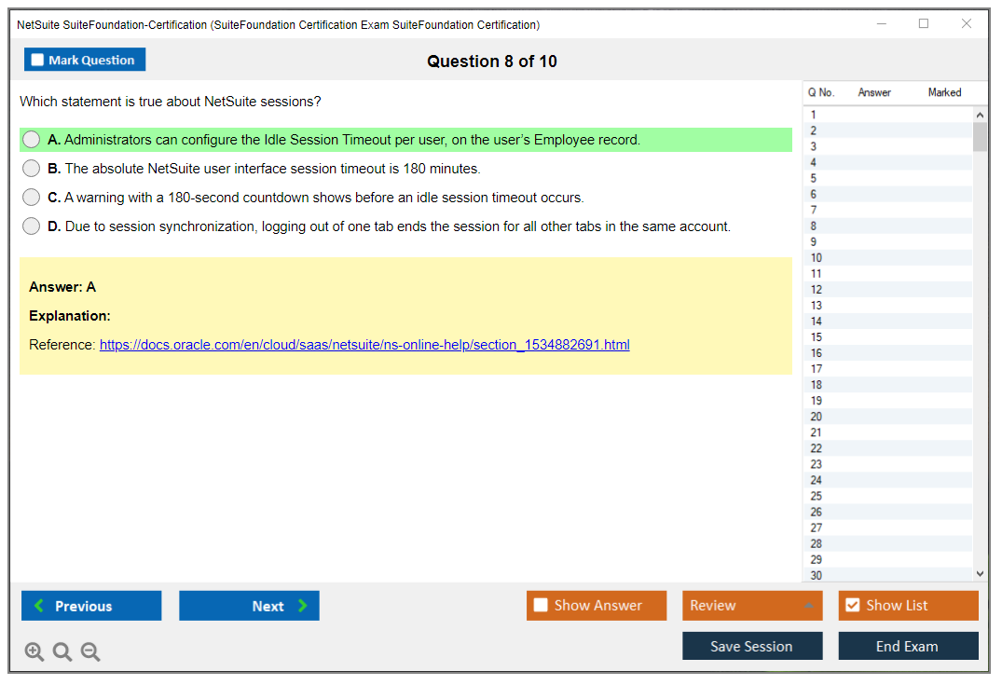1002x685 pixels.
Task: Click the Answer column header
Action: [874, 92]
